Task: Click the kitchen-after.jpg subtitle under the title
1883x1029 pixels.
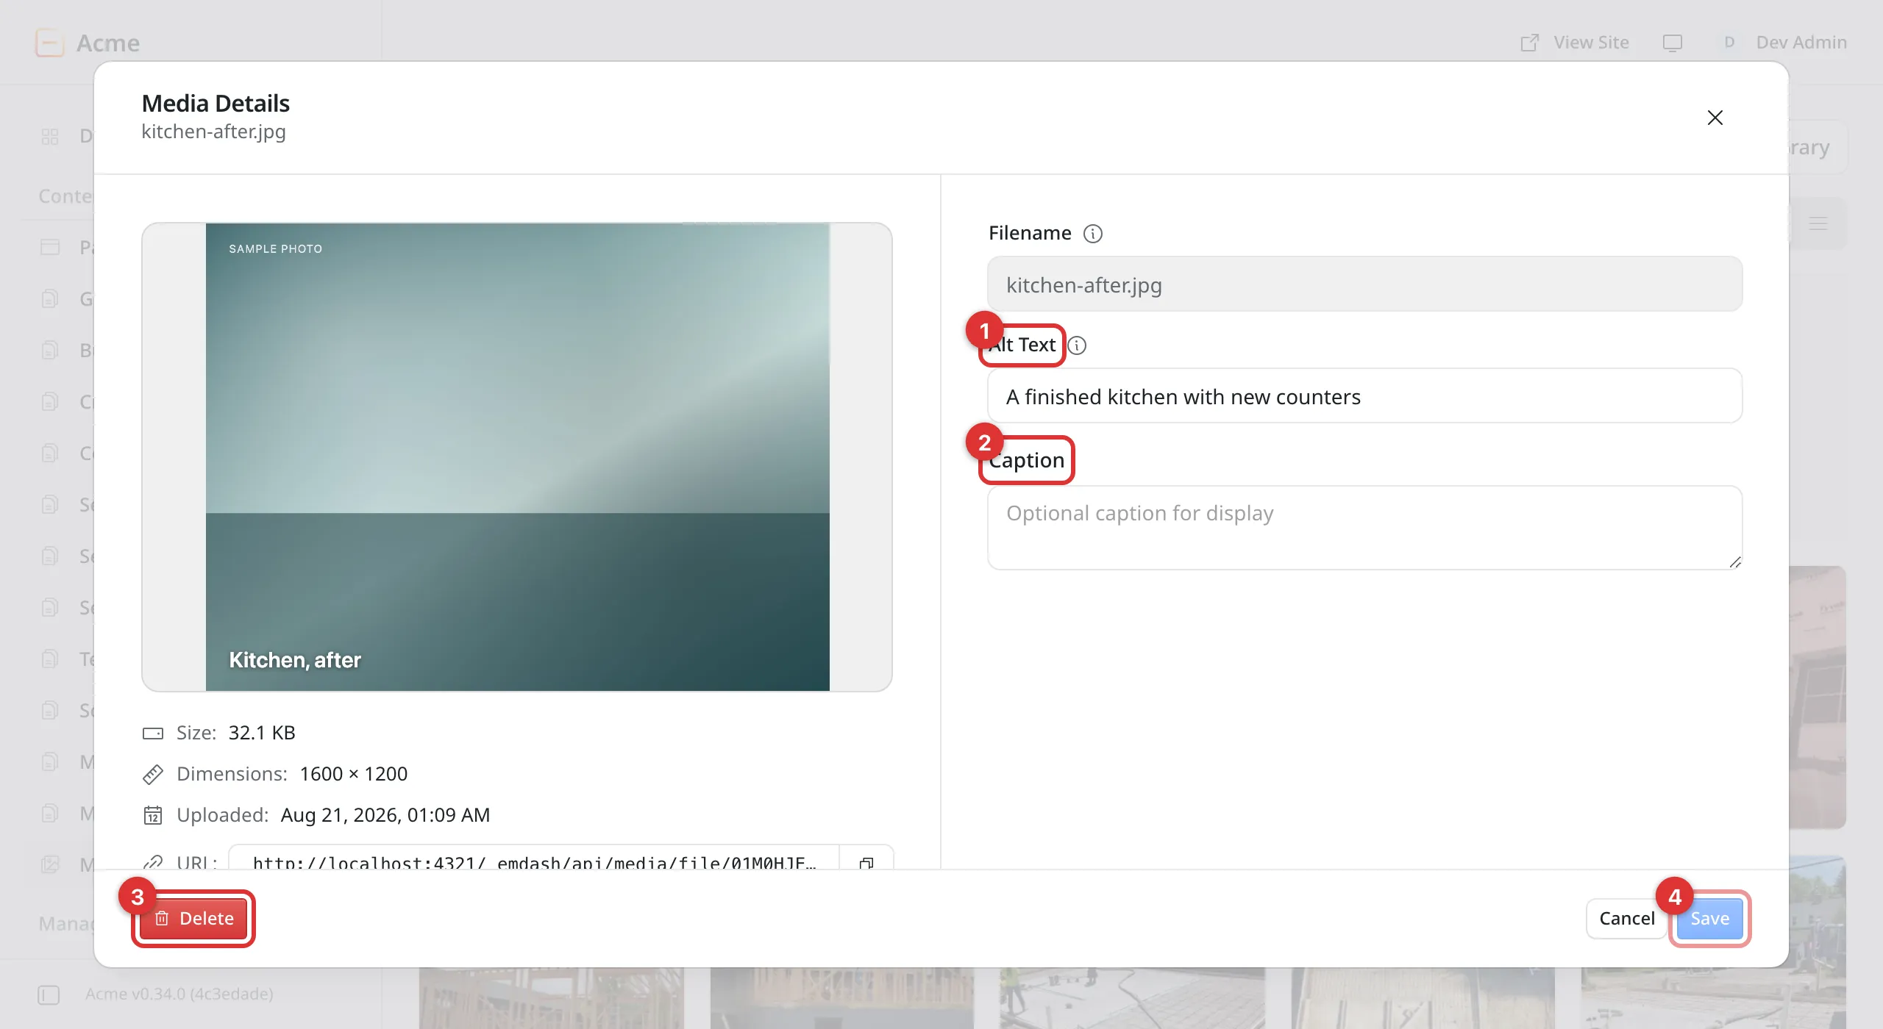Action: (213, 132)
